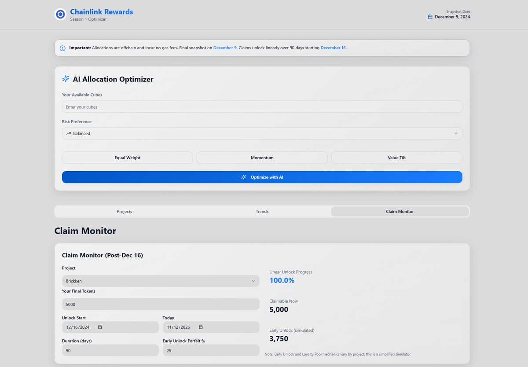This screenshot has height=367, width=528.
Task: Click the Early Unlock Forfeit % field
Action: pyautogui.click(x=211, y=350)
